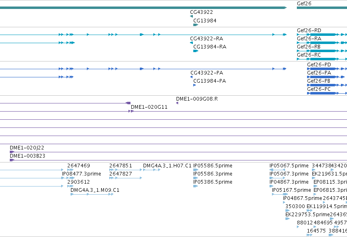Select the IP05167.5prime EST label
The image size is (347, 237).
tap(292, 190)
